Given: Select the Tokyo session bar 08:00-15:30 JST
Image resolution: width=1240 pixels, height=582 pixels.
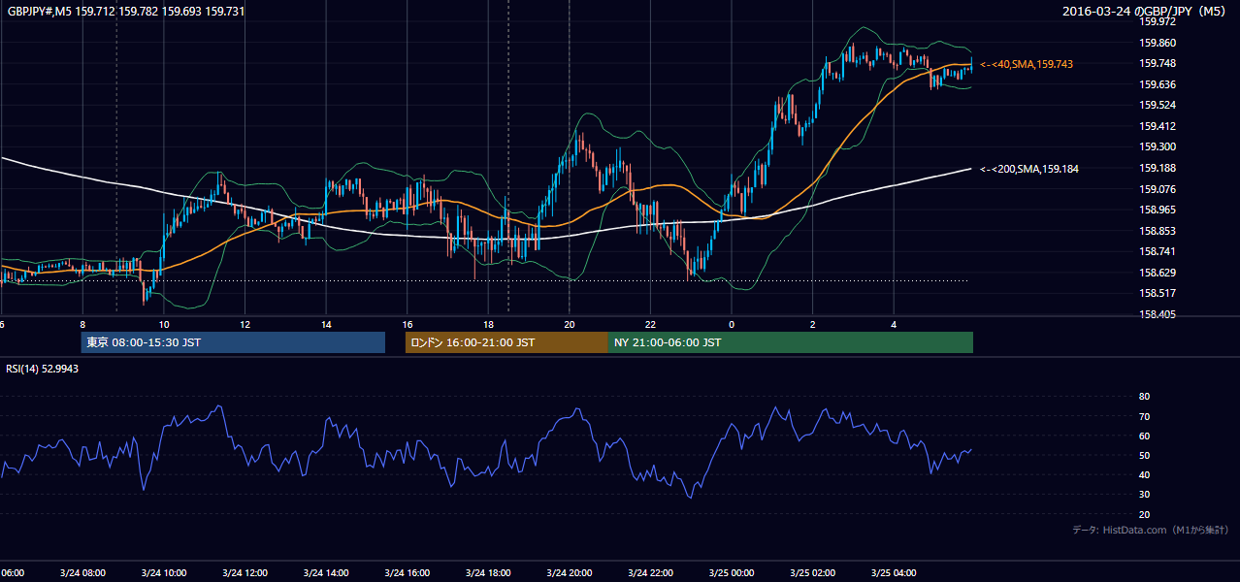Looking at the screenshot, I should pyautogui.click(x=233, y=342).
